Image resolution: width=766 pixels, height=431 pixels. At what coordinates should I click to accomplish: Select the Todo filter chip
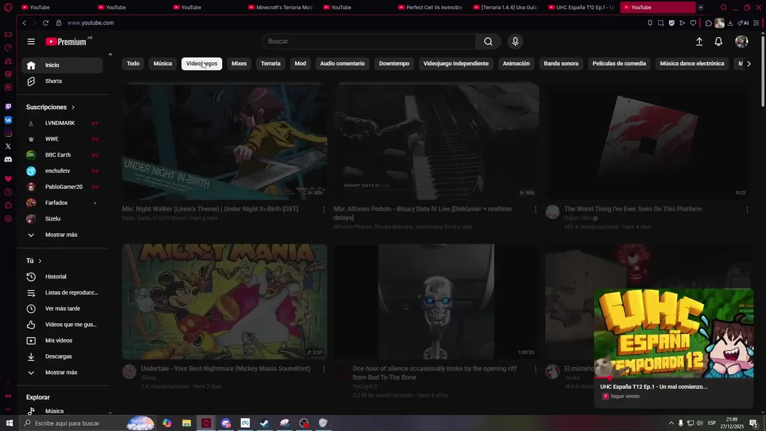(x=133, y=63)
